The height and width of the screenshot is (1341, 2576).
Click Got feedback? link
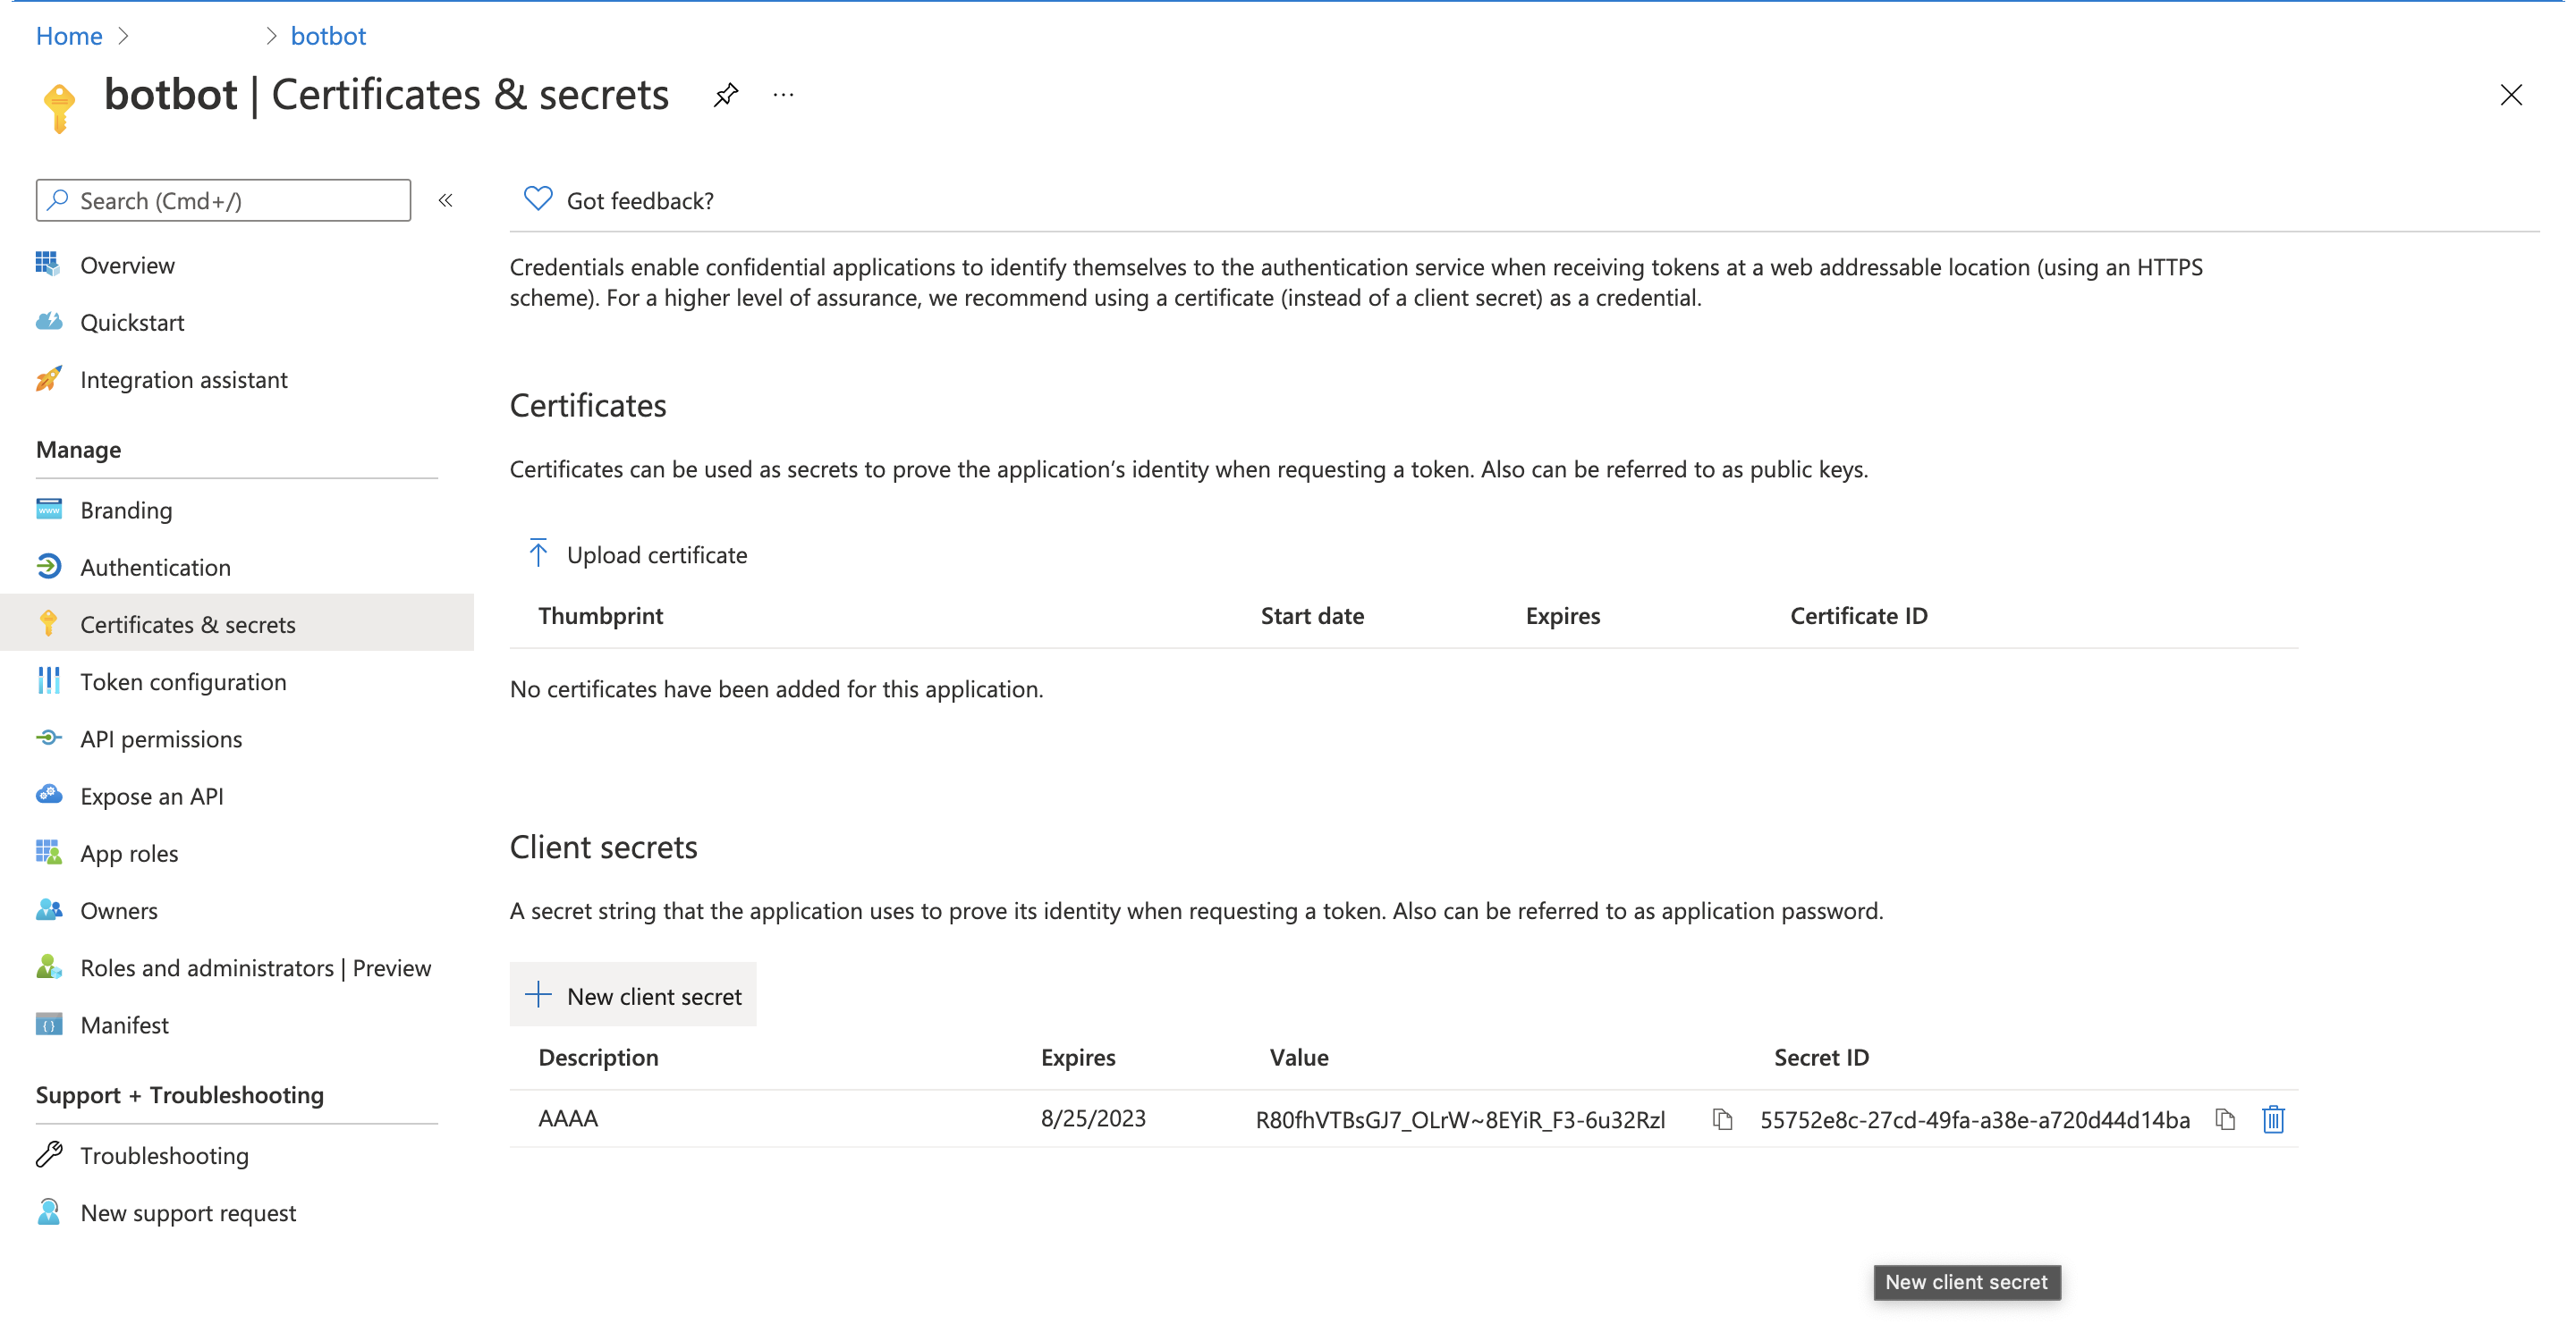(x=640, y=201)
